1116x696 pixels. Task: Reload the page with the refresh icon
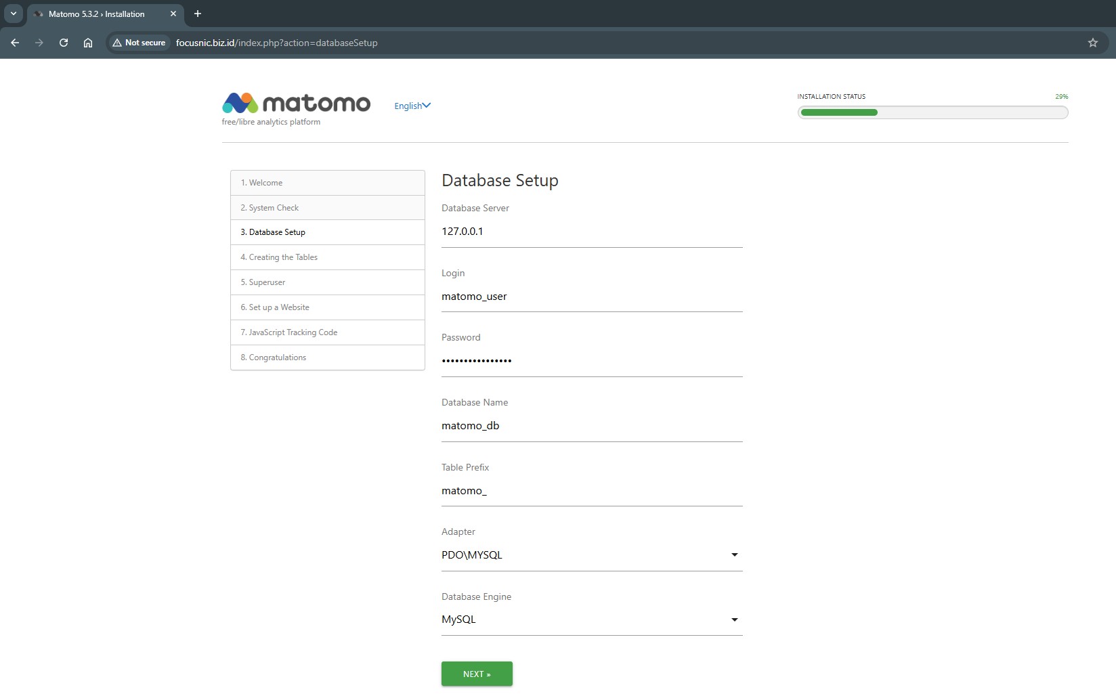pyautogui.click(x=64, y=43)
